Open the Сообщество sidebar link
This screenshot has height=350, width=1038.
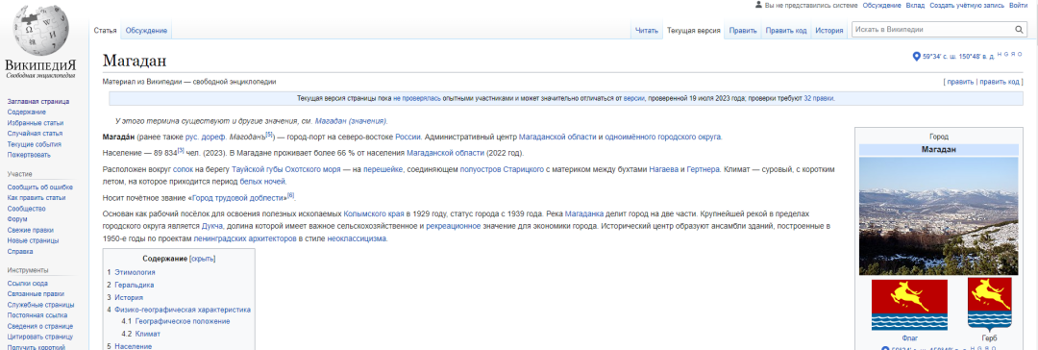pyautogui.click(x=27, y=208)
